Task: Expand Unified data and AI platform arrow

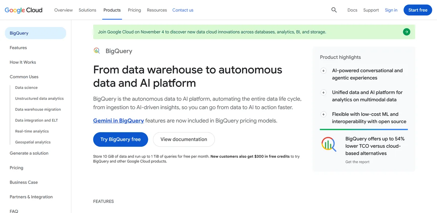Action: [x=323, y=92]
